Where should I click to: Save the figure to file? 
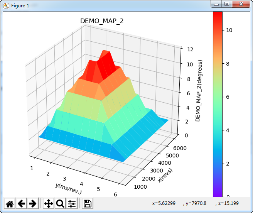point(88,203)
